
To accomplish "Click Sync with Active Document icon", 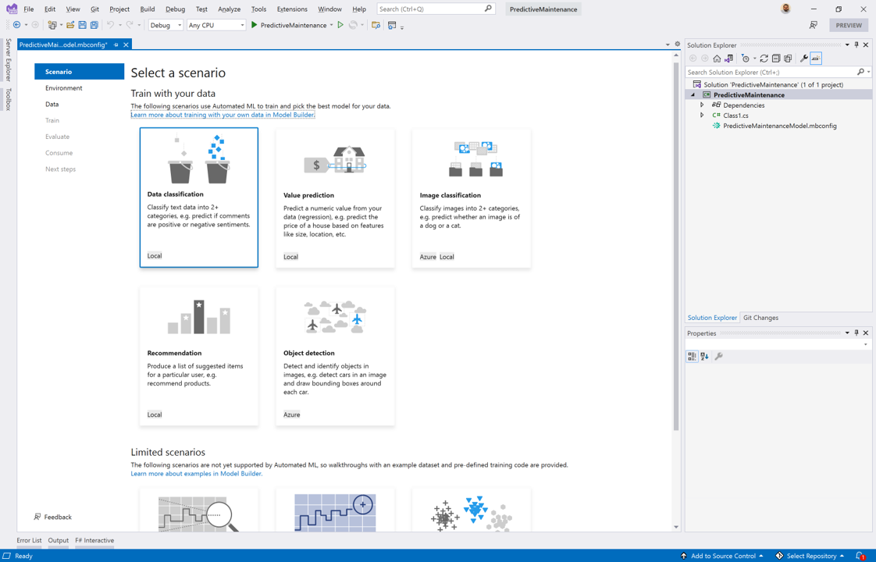I will pos(764,59).
